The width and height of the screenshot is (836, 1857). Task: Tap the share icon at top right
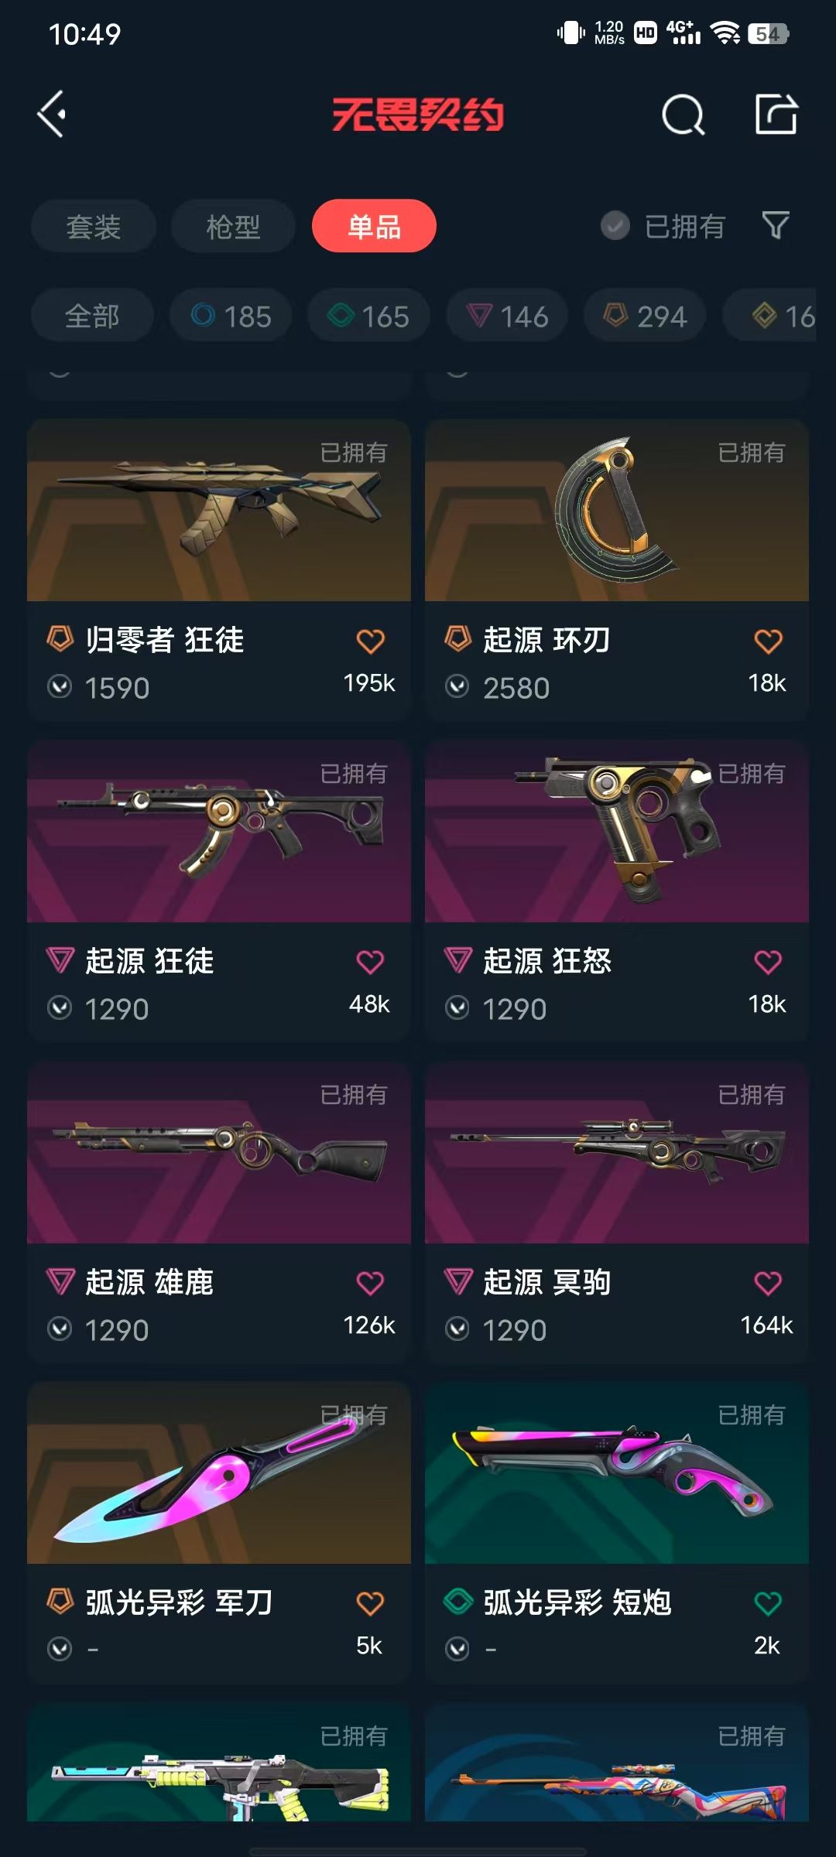[776, 115]
